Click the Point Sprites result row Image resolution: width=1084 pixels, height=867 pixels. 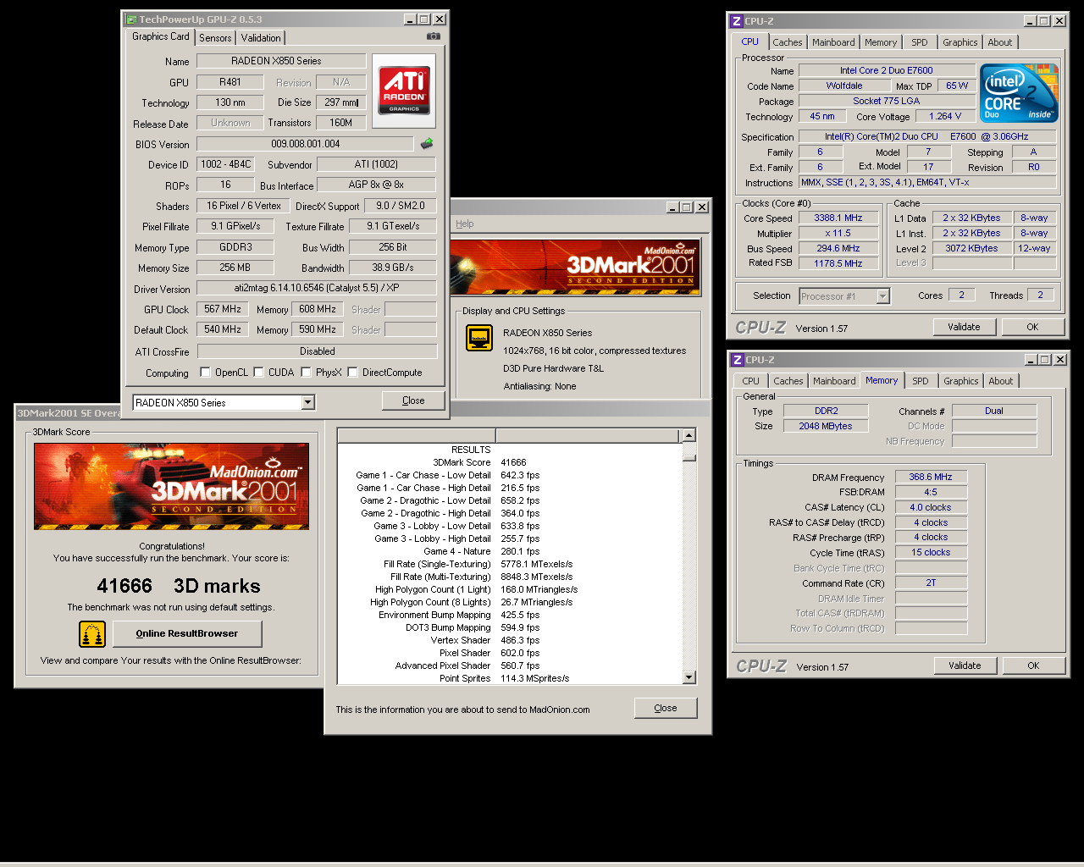[509, 678]
